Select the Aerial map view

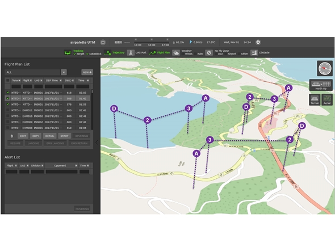pyautogui.click(x=327, y=100)
